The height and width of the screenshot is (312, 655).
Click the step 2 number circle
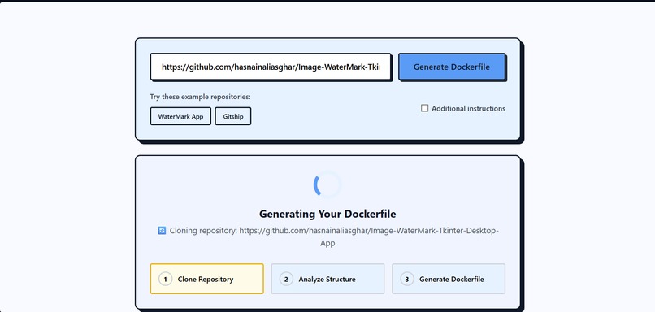(286, 279)
